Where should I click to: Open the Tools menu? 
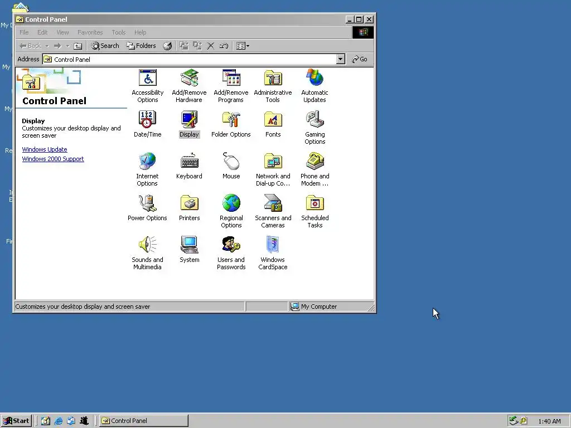click(118, 32)
